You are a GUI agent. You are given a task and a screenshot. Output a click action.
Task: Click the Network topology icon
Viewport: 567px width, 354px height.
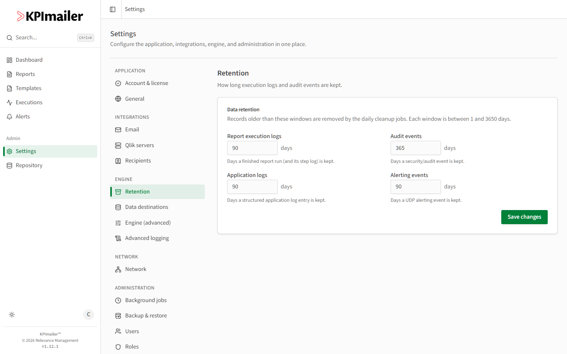118,269
